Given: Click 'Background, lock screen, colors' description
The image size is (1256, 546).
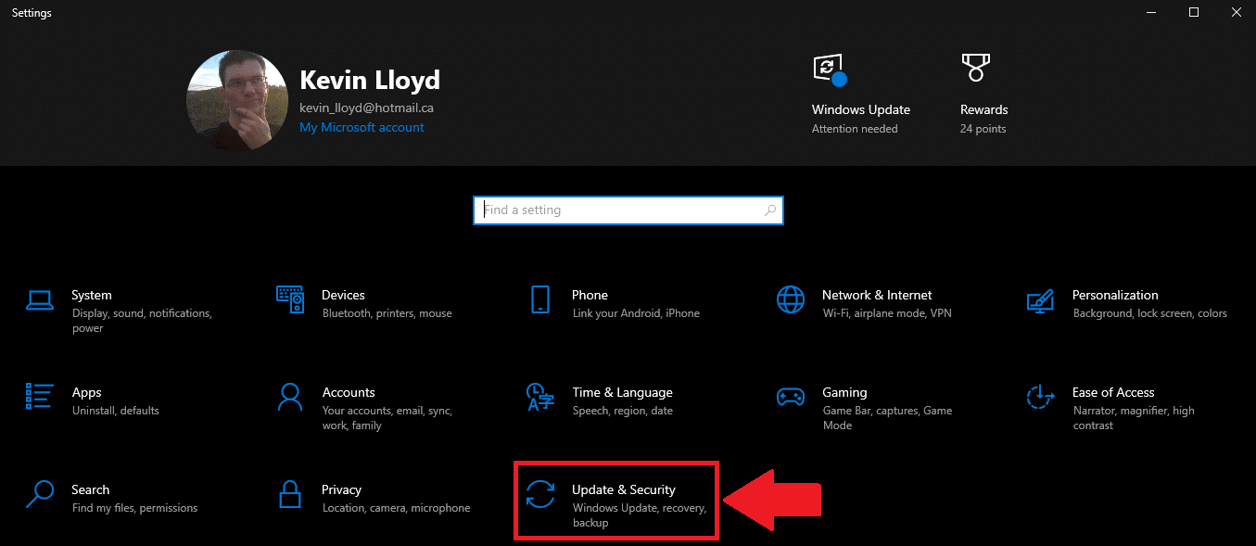Looking at the screenshot, I should (1149, 313).
